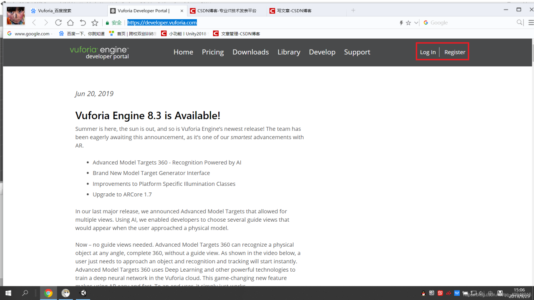Open Downloads in Vuforia nav
This screenshot has height=300, width=534.
tap(250, 52)
